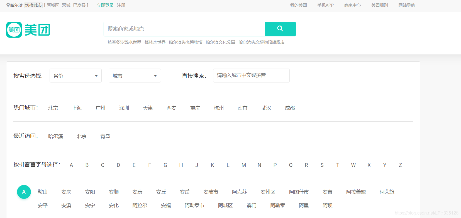Choose hot city 深圳
The width and height of the screenshot is (461, 218).
[x=124, y=108]
